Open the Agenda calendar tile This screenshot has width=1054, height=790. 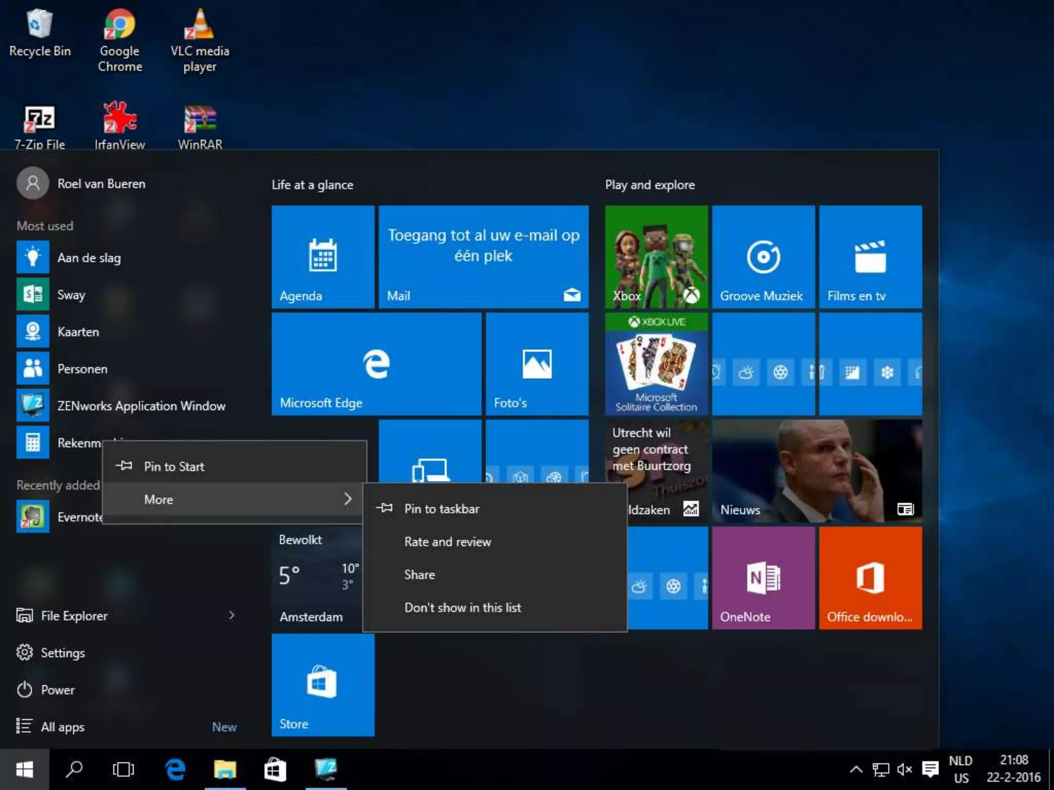pyautogui.click(x=323, y=257)
